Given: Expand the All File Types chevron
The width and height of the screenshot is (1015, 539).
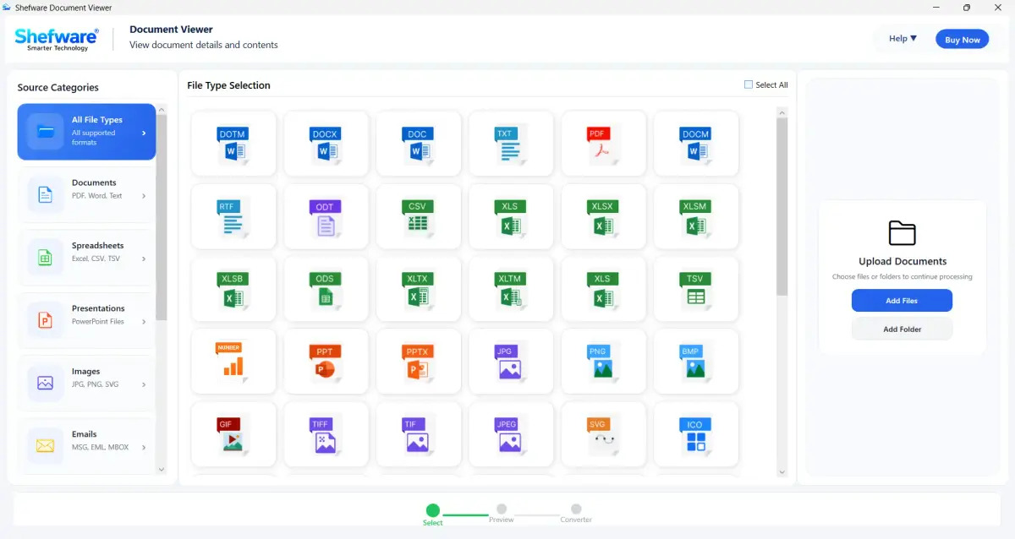Looking at the screenshot, I should click(144, 133).
